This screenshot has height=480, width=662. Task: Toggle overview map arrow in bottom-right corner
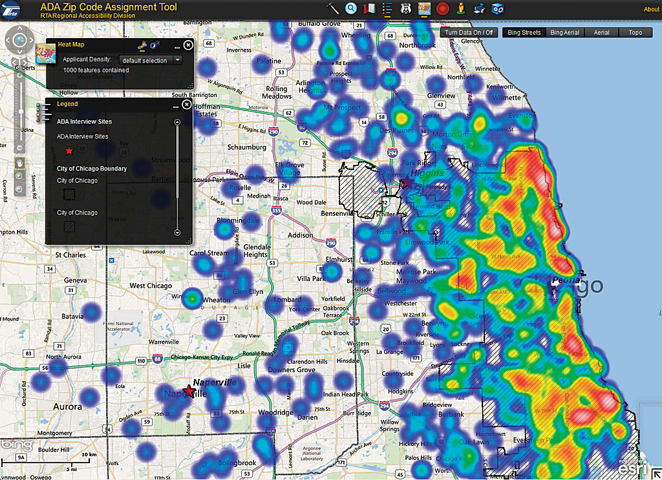coord(656,474)
